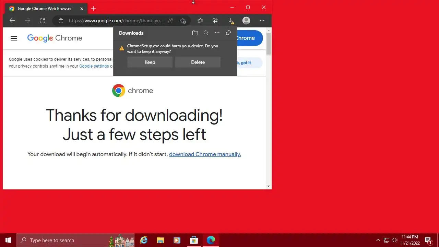Click download Chrome manually link
Viewport: 439px width, 247px height.
[x=205, y=154]
